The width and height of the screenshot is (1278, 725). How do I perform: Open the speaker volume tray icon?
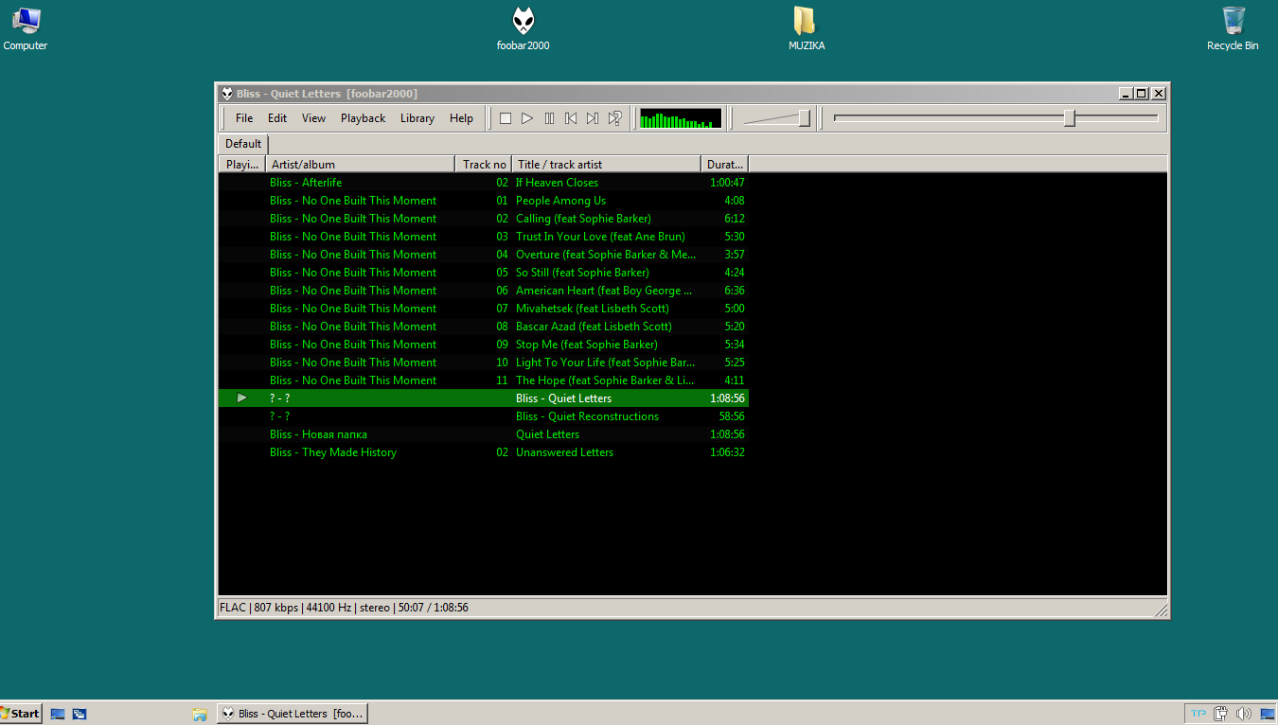[1243, 714]
